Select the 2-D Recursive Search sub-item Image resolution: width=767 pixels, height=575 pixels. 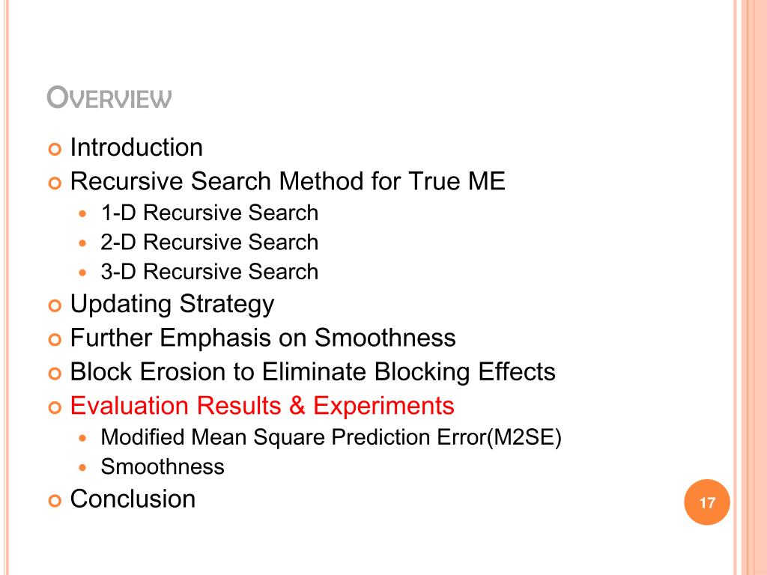pyautogui.click(x=210, y=242)
